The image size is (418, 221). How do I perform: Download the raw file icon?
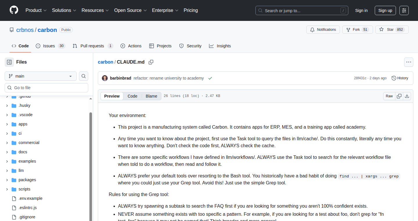(407, 96)
